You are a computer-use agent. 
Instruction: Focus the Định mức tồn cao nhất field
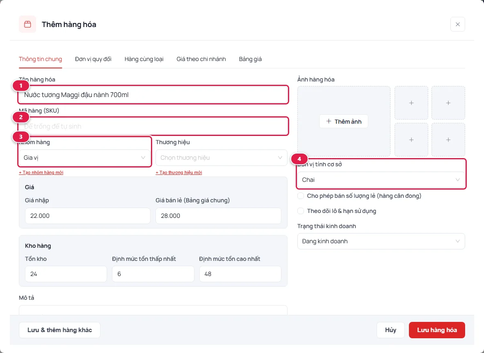(x=240, y=274)
